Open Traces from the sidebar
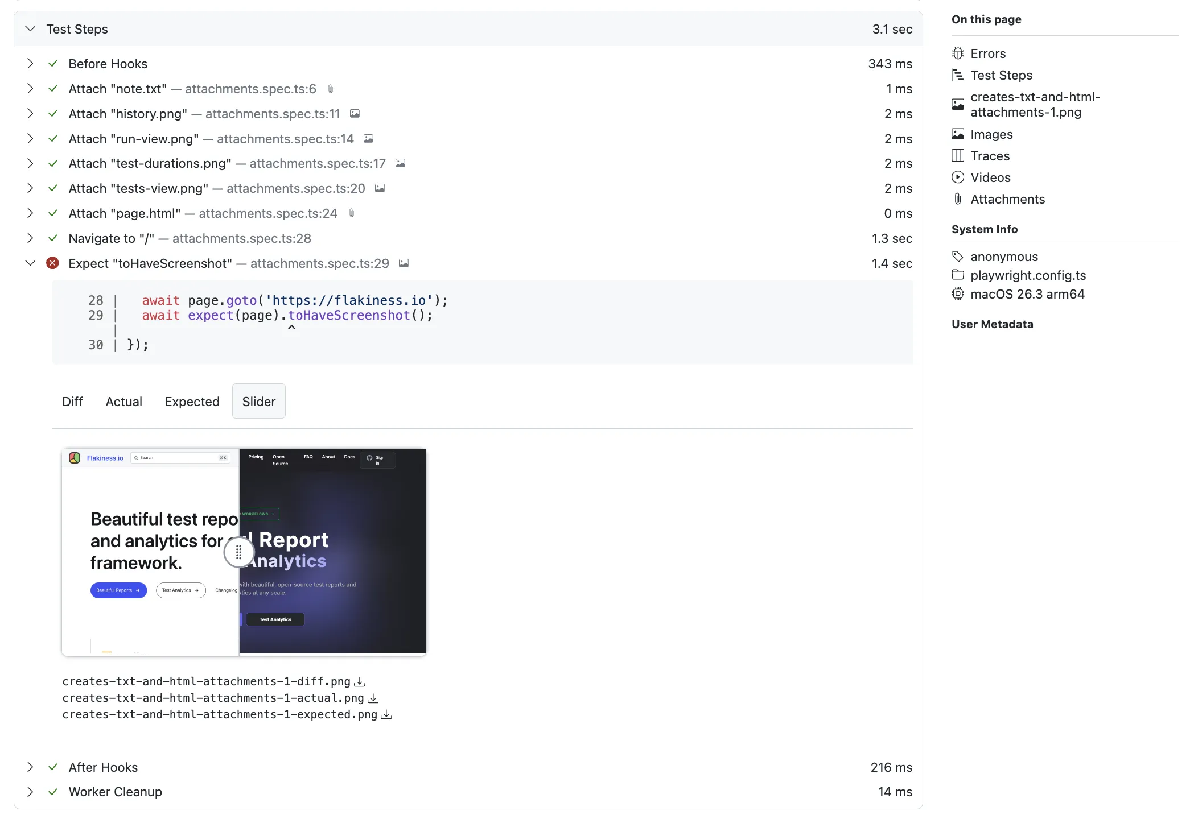 [x=990, y=156]
